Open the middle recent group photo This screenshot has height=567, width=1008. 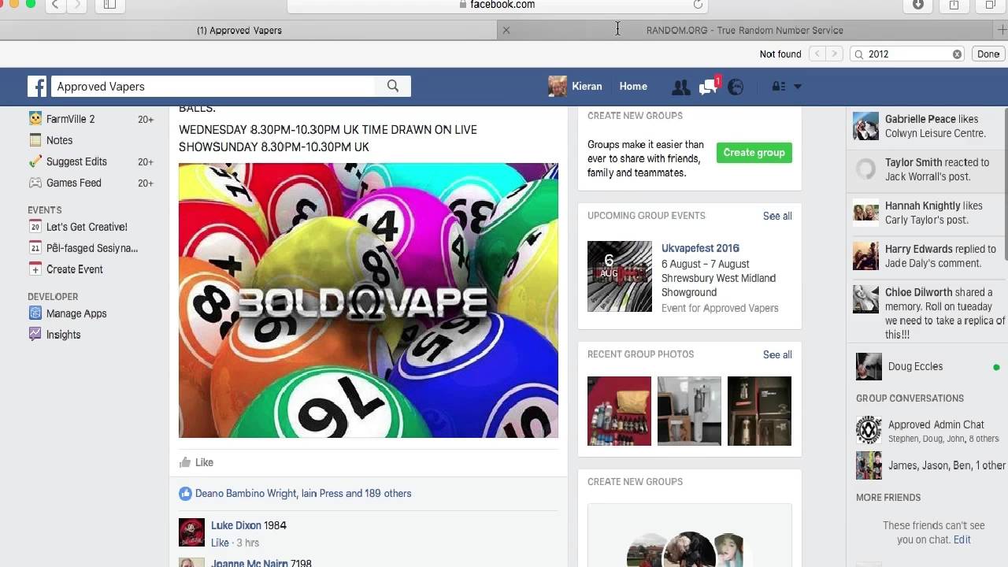coord(689,411)
